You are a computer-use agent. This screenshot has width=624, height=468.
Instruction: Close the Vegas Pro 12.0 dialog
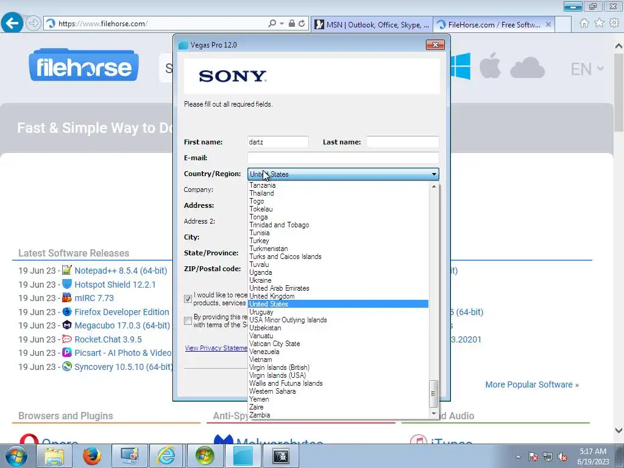pos(435,44)
